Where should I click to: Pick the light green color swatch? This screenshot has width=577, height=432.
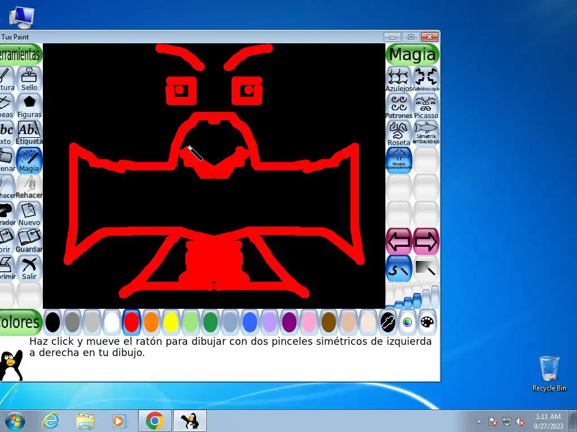pyautogui.click(x=190, y=322)
